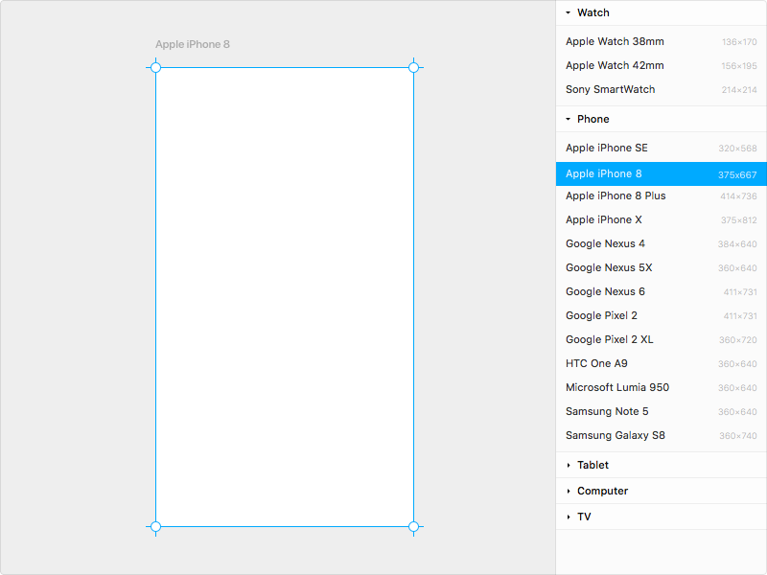The image size is (767, 575).
Task: Click the bottom-right frame resize handle
Action: pos(413,526)
